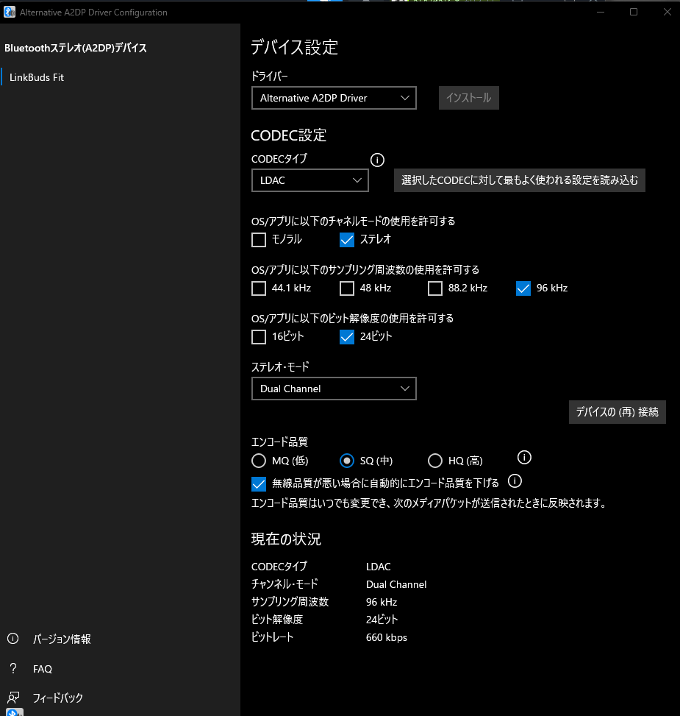680x716 pixels.
Task: Enable the モノラル channel mode checkbox
Action: click(x=259, y=240)
